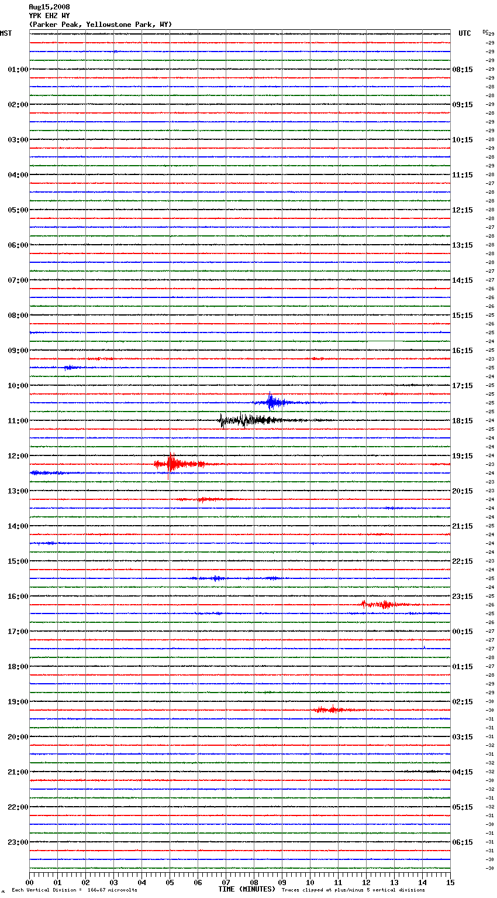Viewport: 497px width, 898px height.
Task: Select the '19:00' MST time label
Action: point(18,702)
